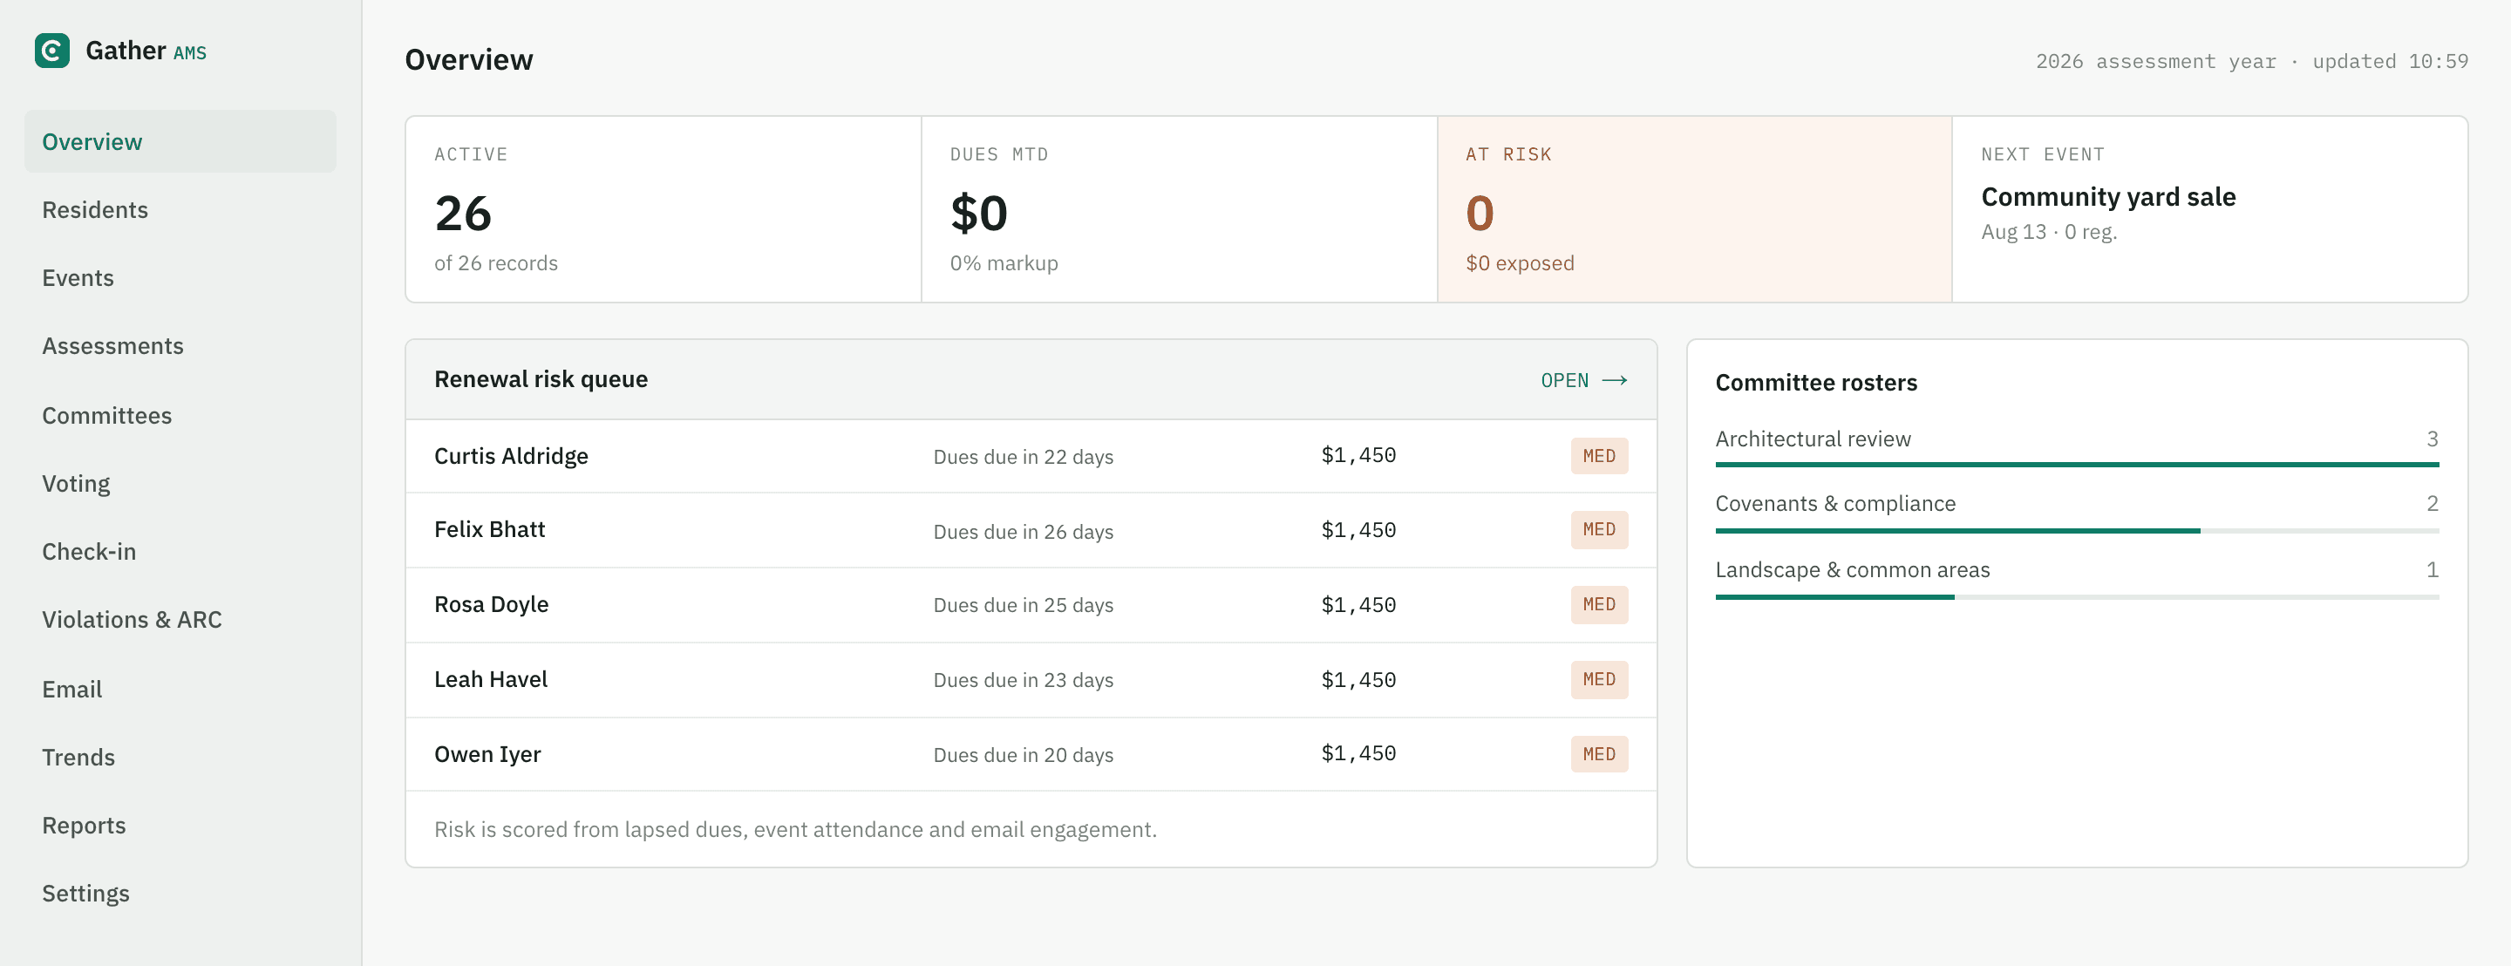Click the arrow icon next to OPEN
The width and height of the screenshot is (2511, 966).
(x=1614, y=380)
